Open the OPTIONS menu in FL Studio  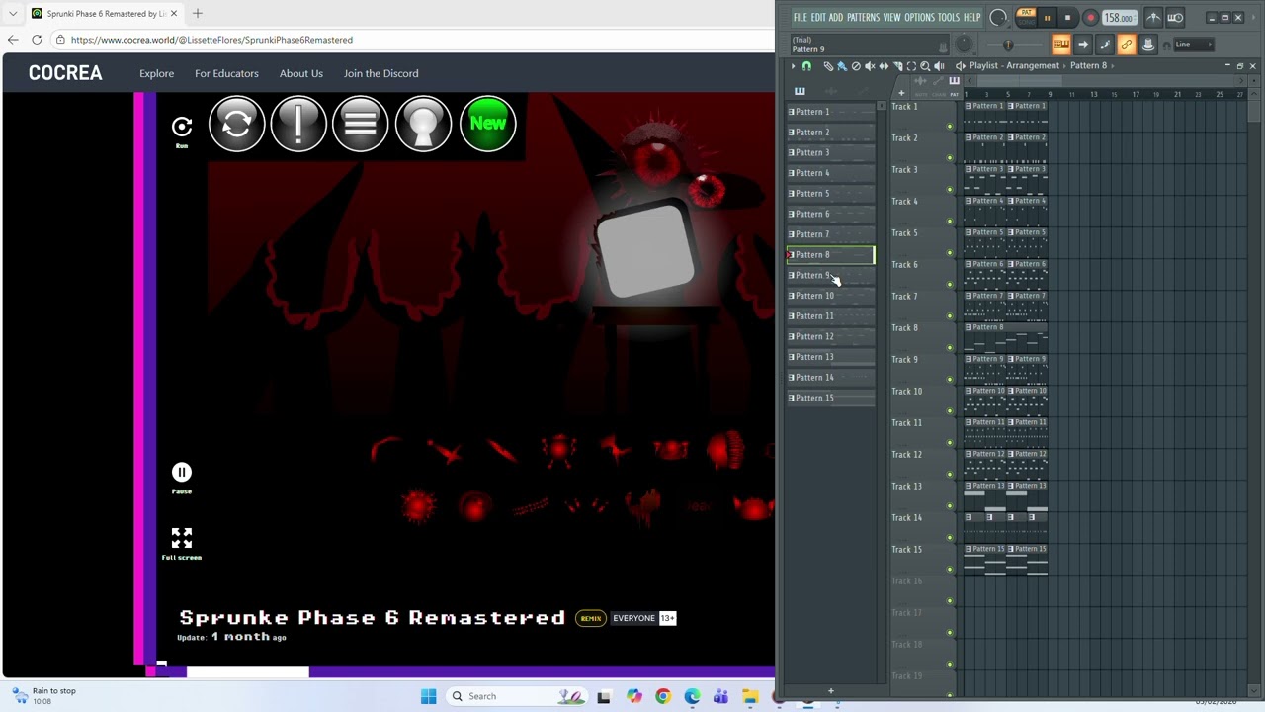(x=920, y=18)
